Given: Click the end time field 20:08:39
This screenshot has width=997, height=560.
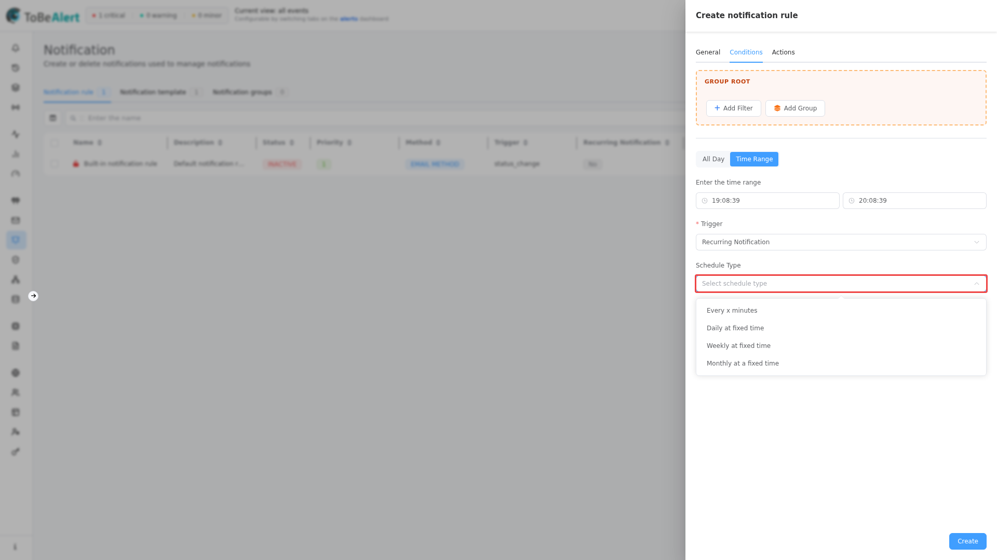Looking at the screenshot, I should [914, 201].
